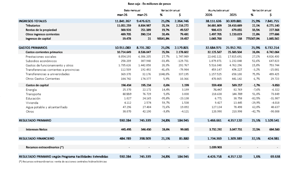
Task: Click the 'Rentas de la propiedad' row label
Action: pos(41,30)
